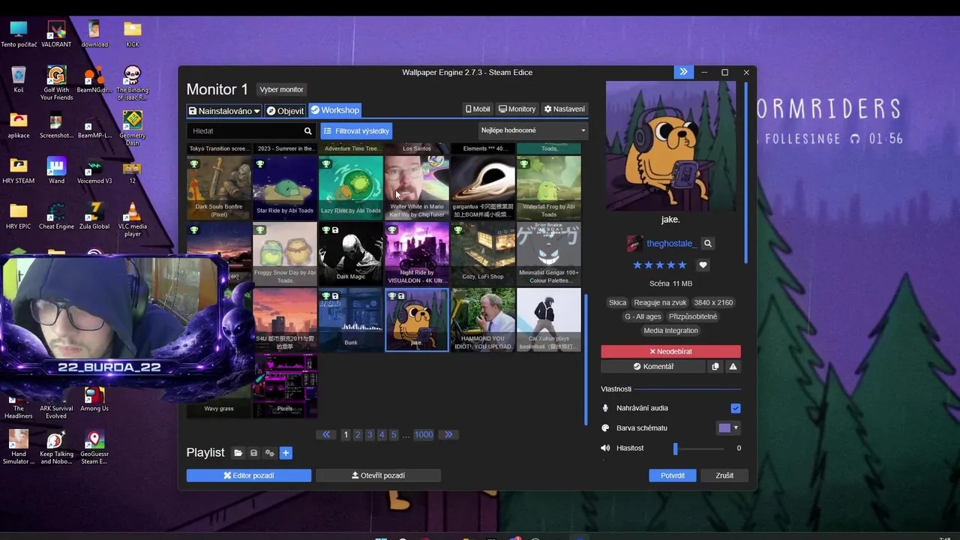Search author theghostale_ with magnifier icon
This screenshot has height=540, width=960.
pos(707,244)
